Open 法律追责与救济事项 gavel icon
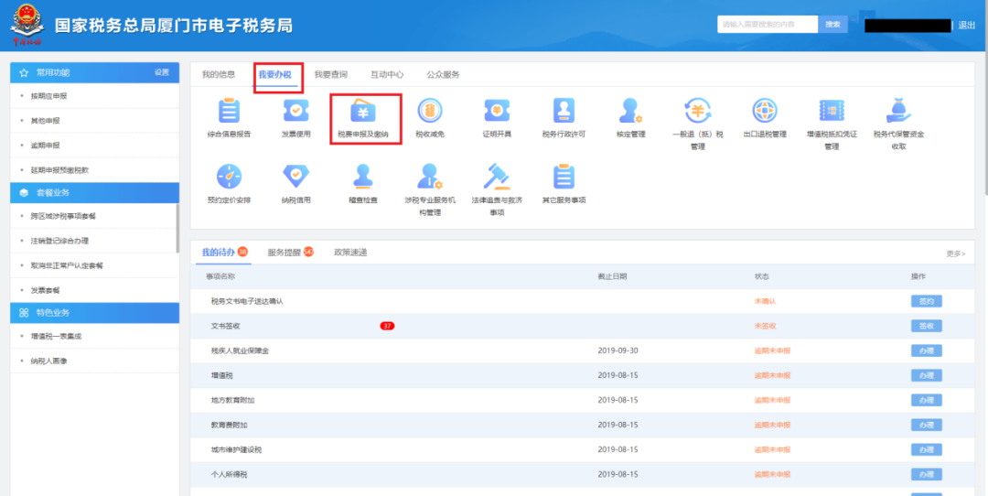 pyautogui.click(x=497, y=177)
